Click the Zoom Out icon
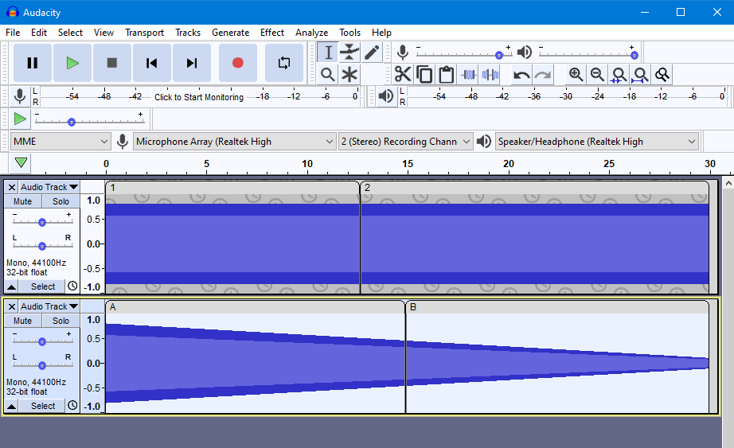 (597, 75)
